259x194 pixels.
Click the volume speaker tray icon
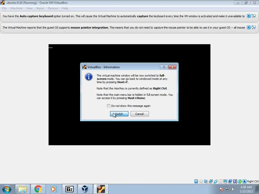pyautogui.click(x=233, y=189)
